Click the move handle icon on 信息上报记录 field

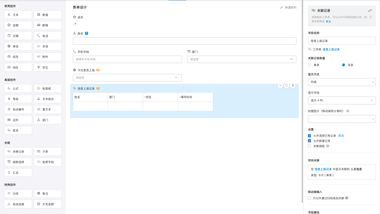[x=280, y=85]
